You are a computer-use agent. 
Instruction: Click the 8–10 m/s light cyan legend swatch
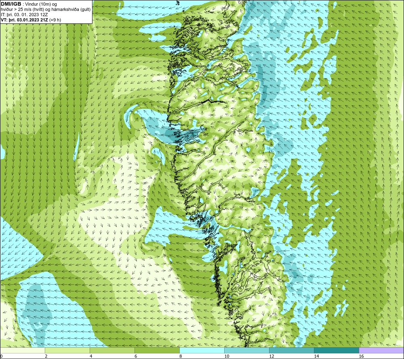(x=202, y=350)
